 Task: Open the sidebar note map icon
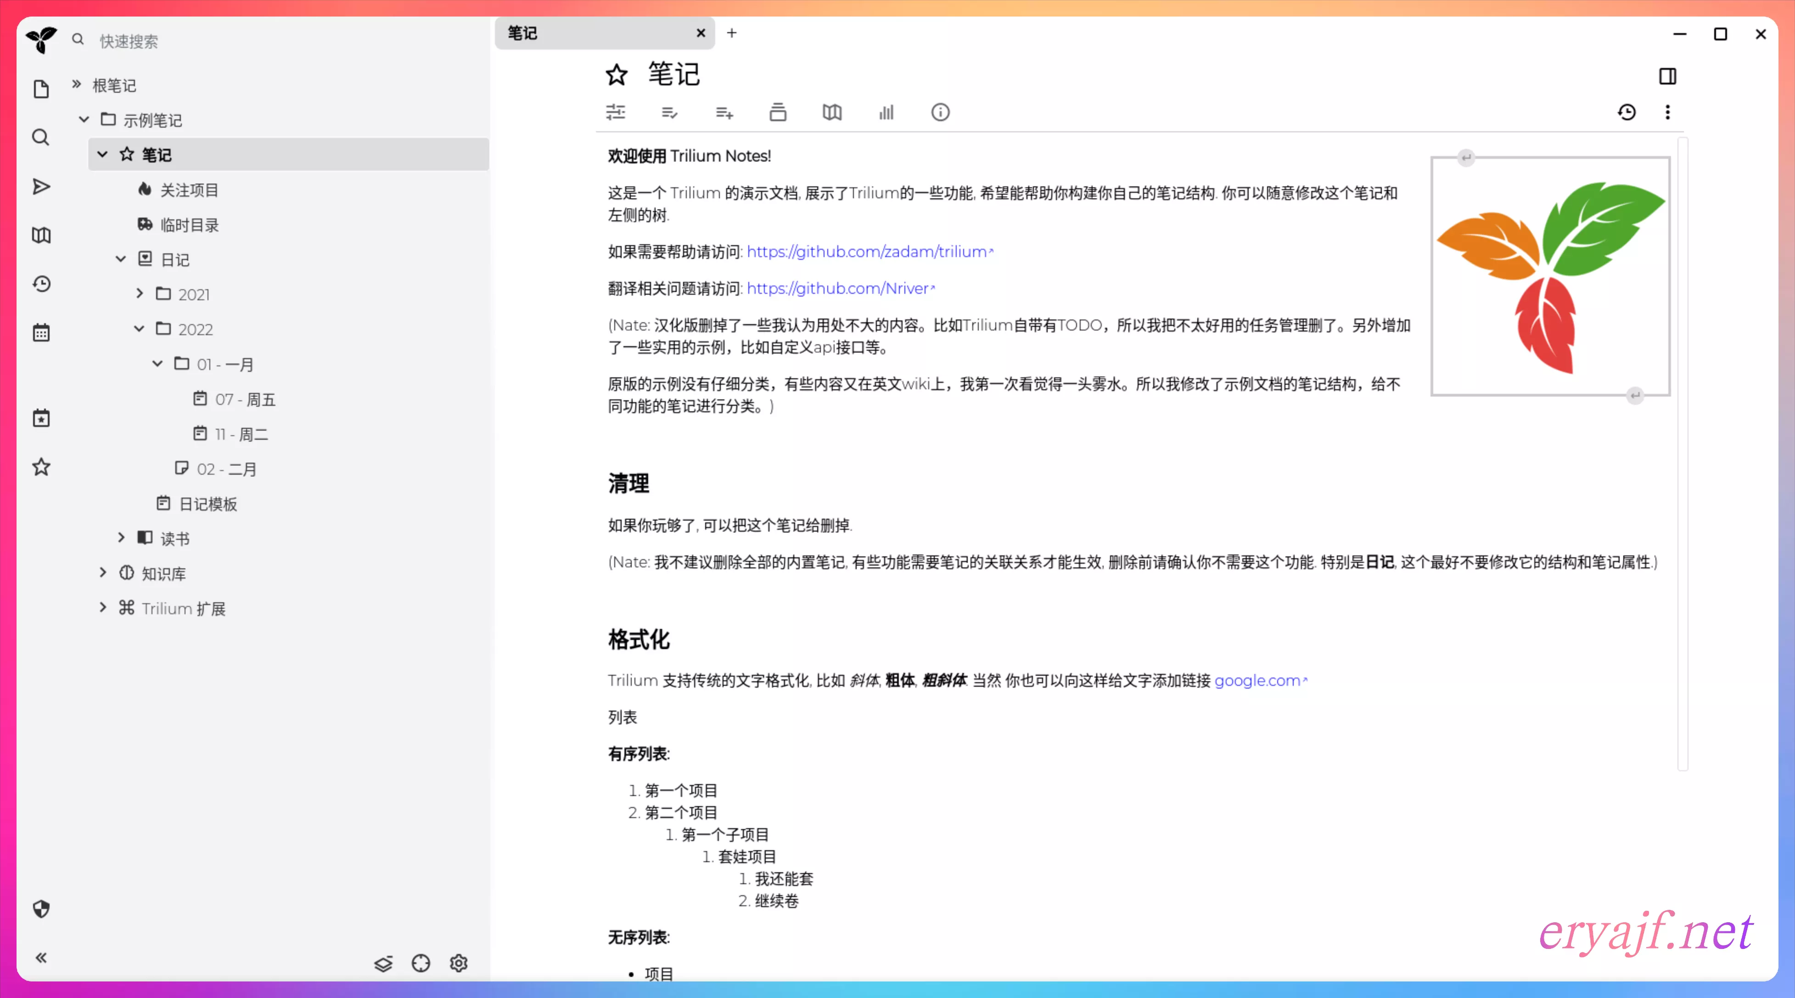pos(41,235)
